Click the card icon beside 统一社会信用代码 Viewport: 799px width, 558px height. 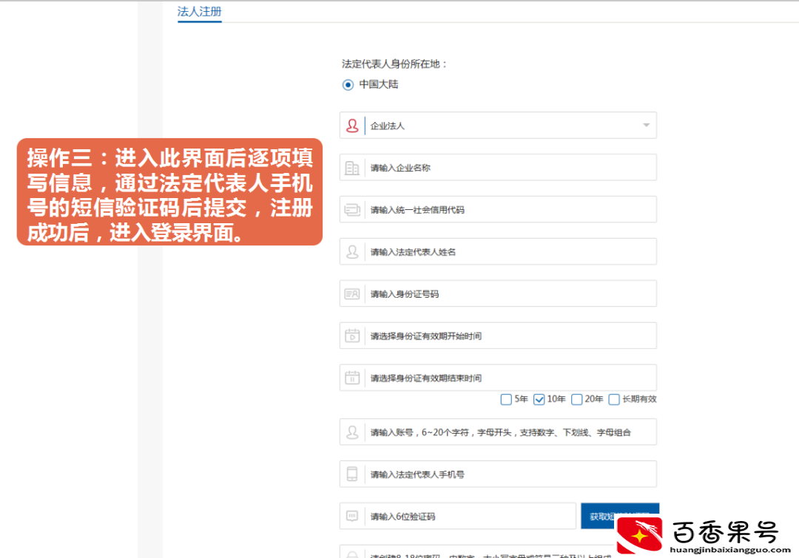[x=352, y=210]
